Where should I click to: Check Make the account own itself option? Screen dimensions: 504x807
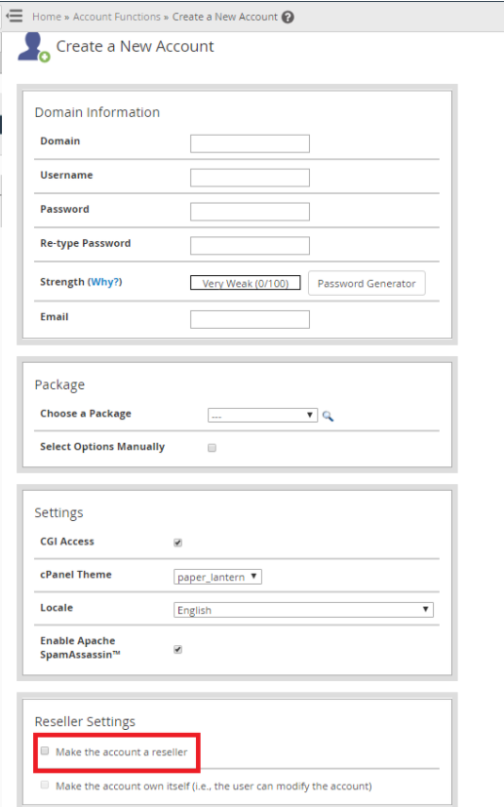point(45,785)
